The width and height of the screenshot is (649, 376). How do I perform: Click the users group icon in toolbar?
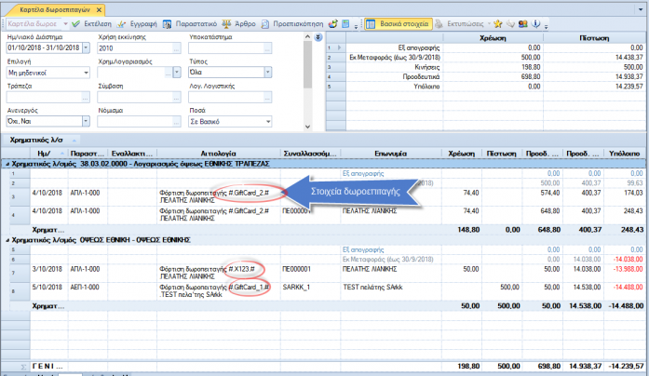[523, 24]
